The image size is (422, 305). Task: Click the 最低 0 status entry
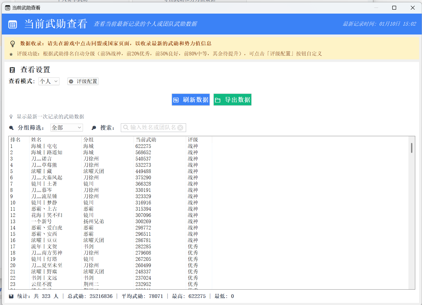(224, 296)
